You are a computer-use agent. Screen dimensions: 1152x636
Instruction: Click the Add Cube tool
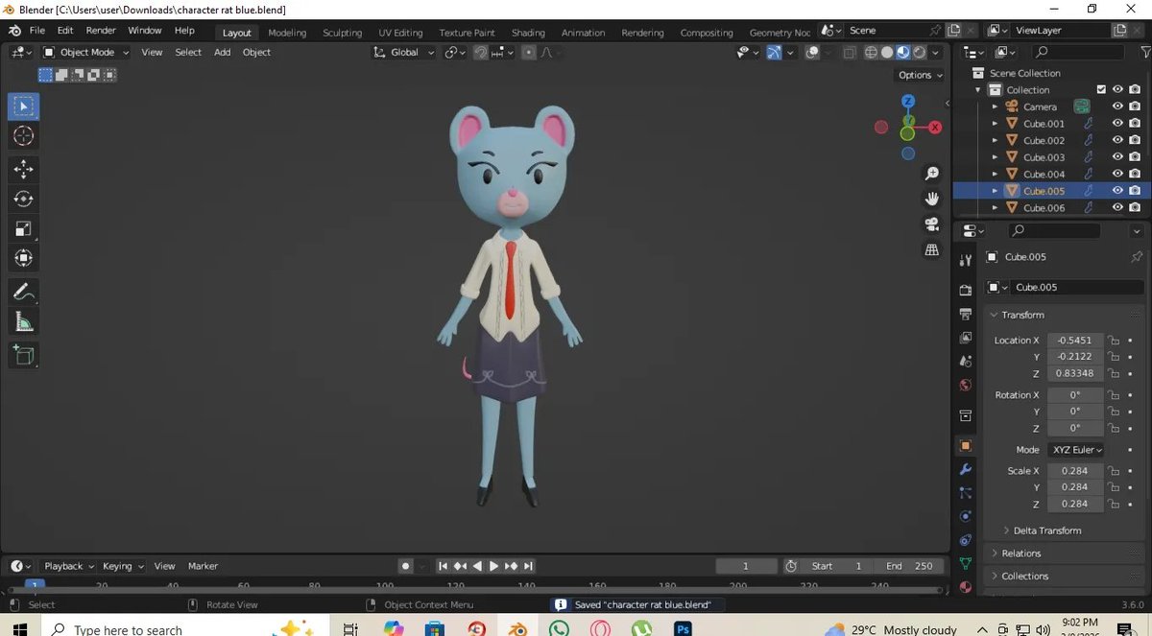[x=24, y=355]
